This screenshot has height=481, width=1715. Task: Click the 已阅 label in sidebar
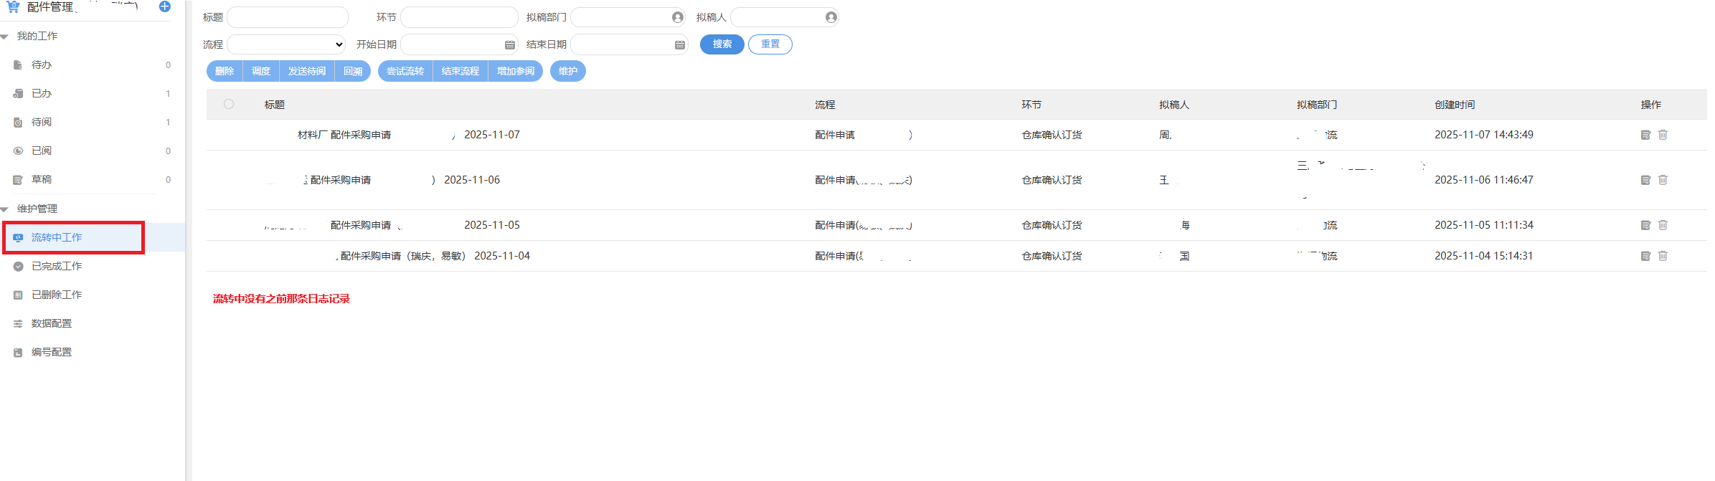coord(42,151)
